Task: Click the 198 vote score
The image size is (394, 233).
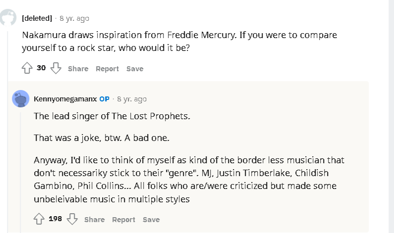Action: [55, 219]
